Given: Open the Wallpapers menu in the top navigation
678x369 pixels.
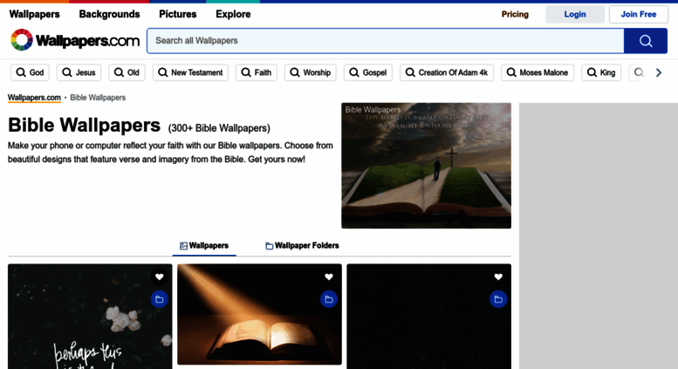Looking at the screenshot, I should pyautogui.click(x=35, y=14).
